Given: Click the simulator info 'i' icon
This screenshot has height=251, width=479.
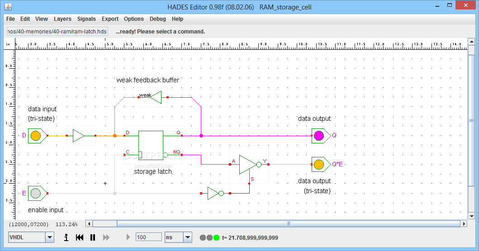Looking at the screenshot, I should pos(66,237).
